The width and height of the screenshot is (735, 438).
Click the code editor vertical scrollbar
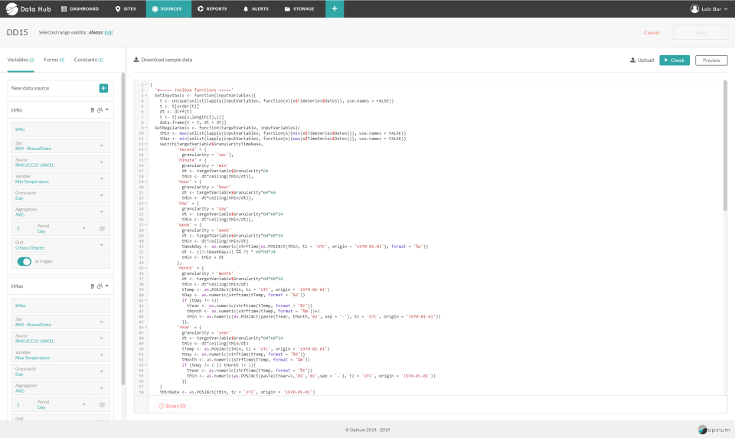click(725, 145)
